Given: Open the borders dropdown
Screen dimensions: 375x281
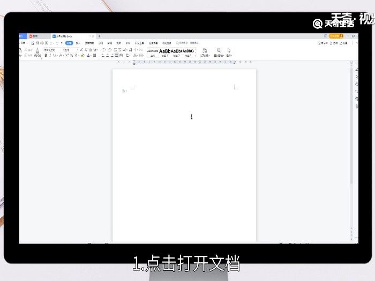Looking at the screenshot, I should point(141,56).
